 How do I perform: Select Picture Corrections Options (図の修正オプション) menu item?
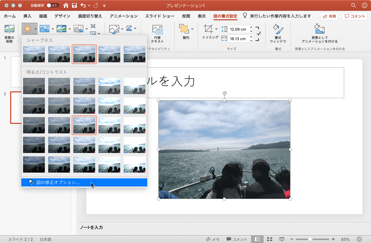(x=58, y=182)
